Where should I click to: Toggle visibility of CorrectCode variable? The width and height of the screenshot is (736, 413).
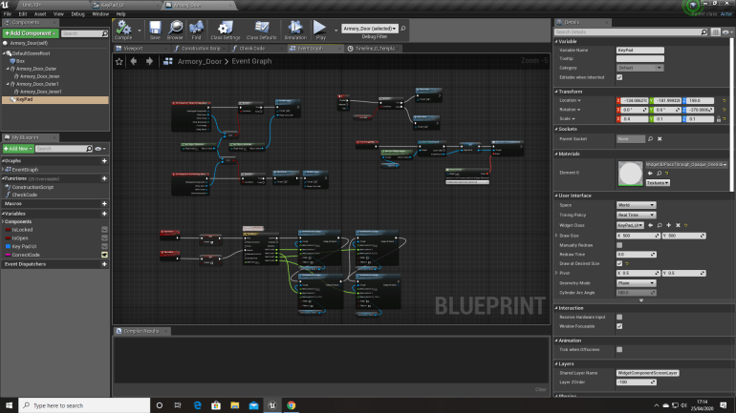104,255
